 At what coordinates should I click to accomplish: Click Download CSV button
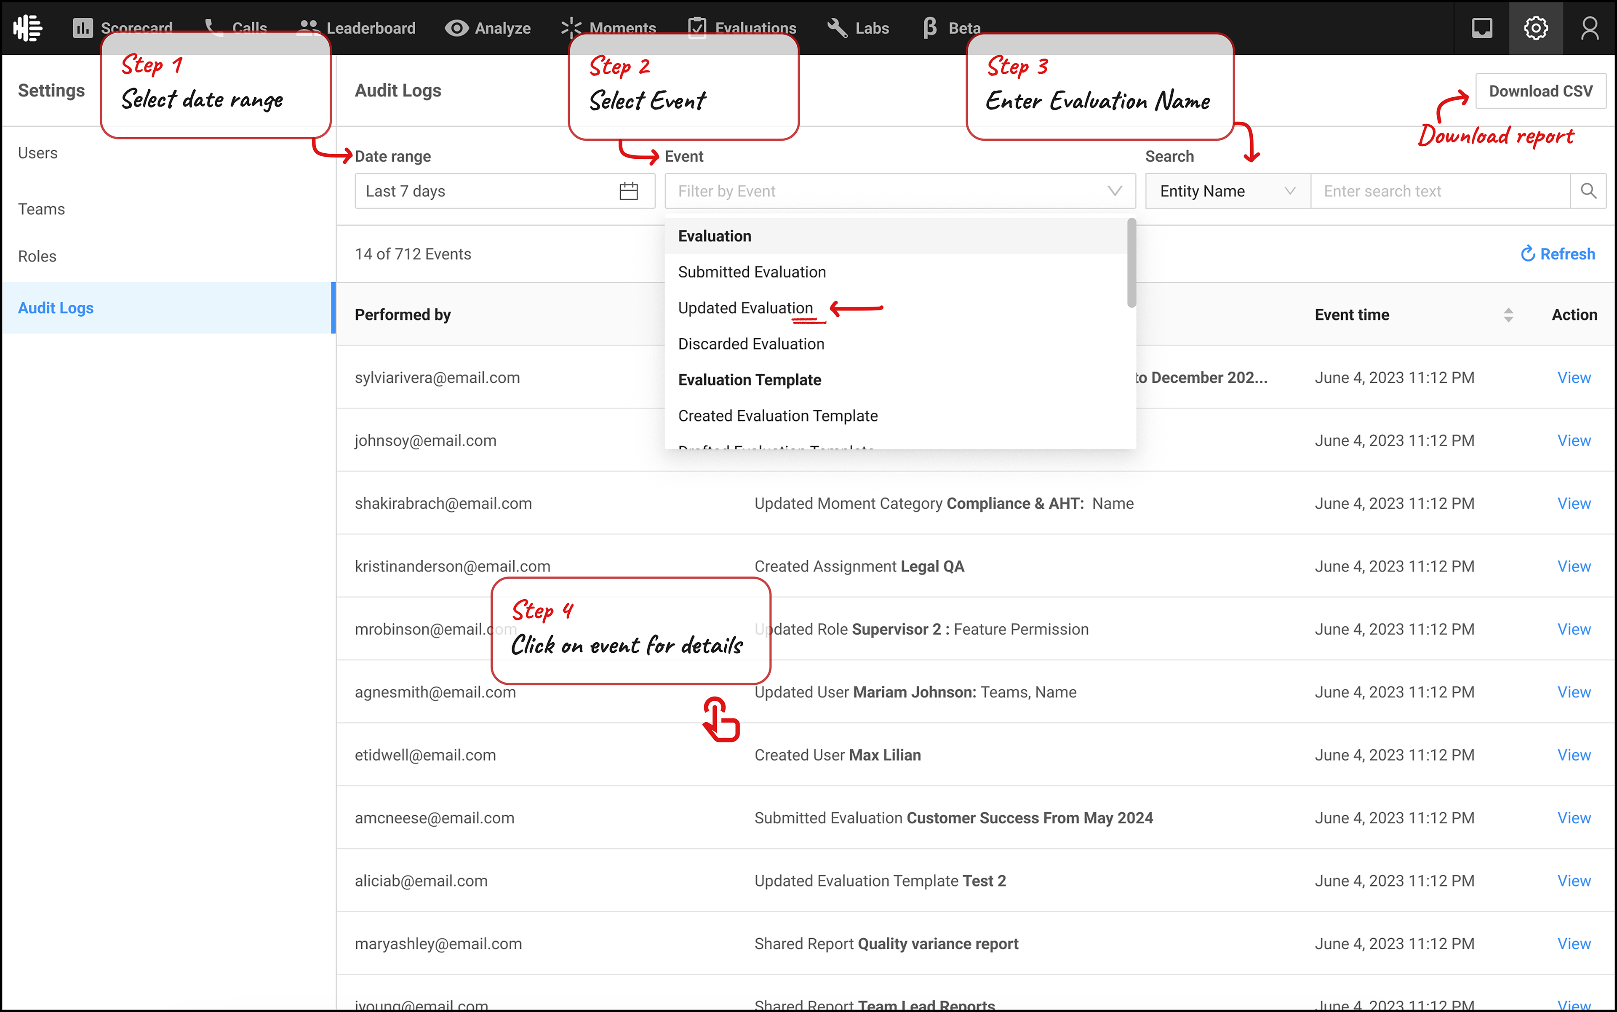1540,91
